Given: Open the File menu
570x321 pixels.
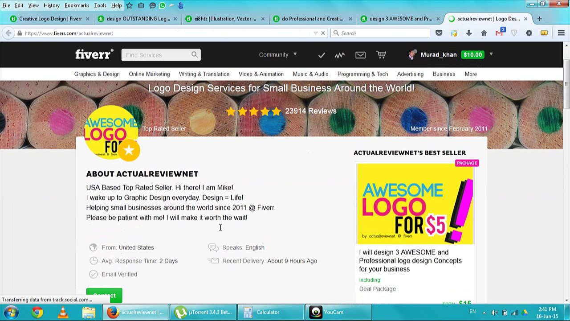Looking at the screenshot, I should [x=6, y=5].
